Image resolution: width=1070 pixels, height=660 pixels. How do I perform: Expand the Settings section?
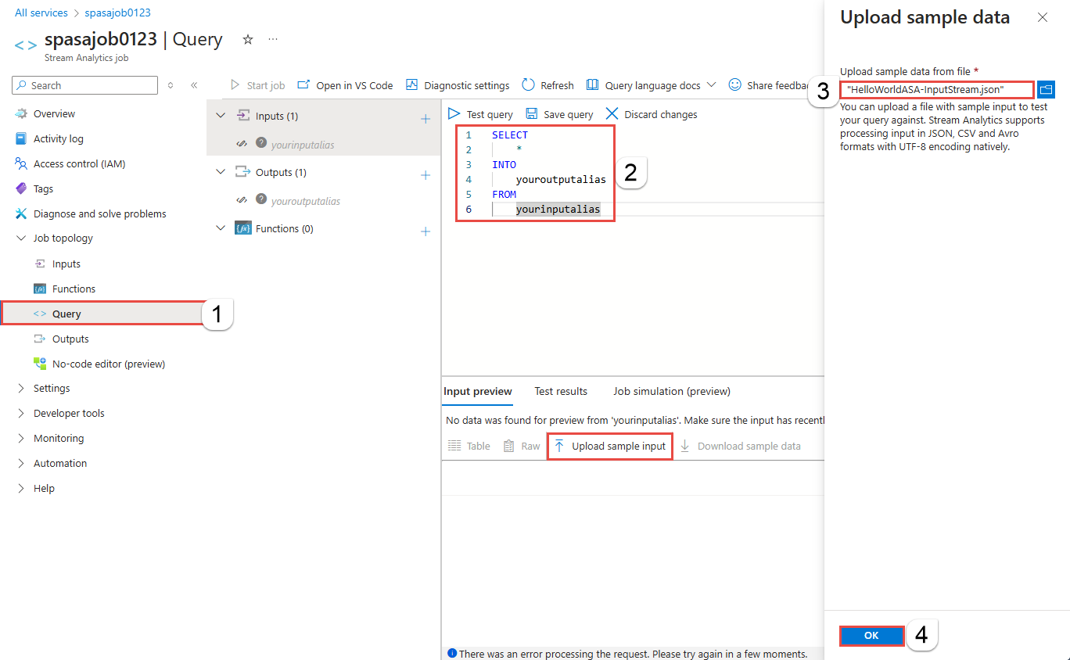tap(21, 389)
